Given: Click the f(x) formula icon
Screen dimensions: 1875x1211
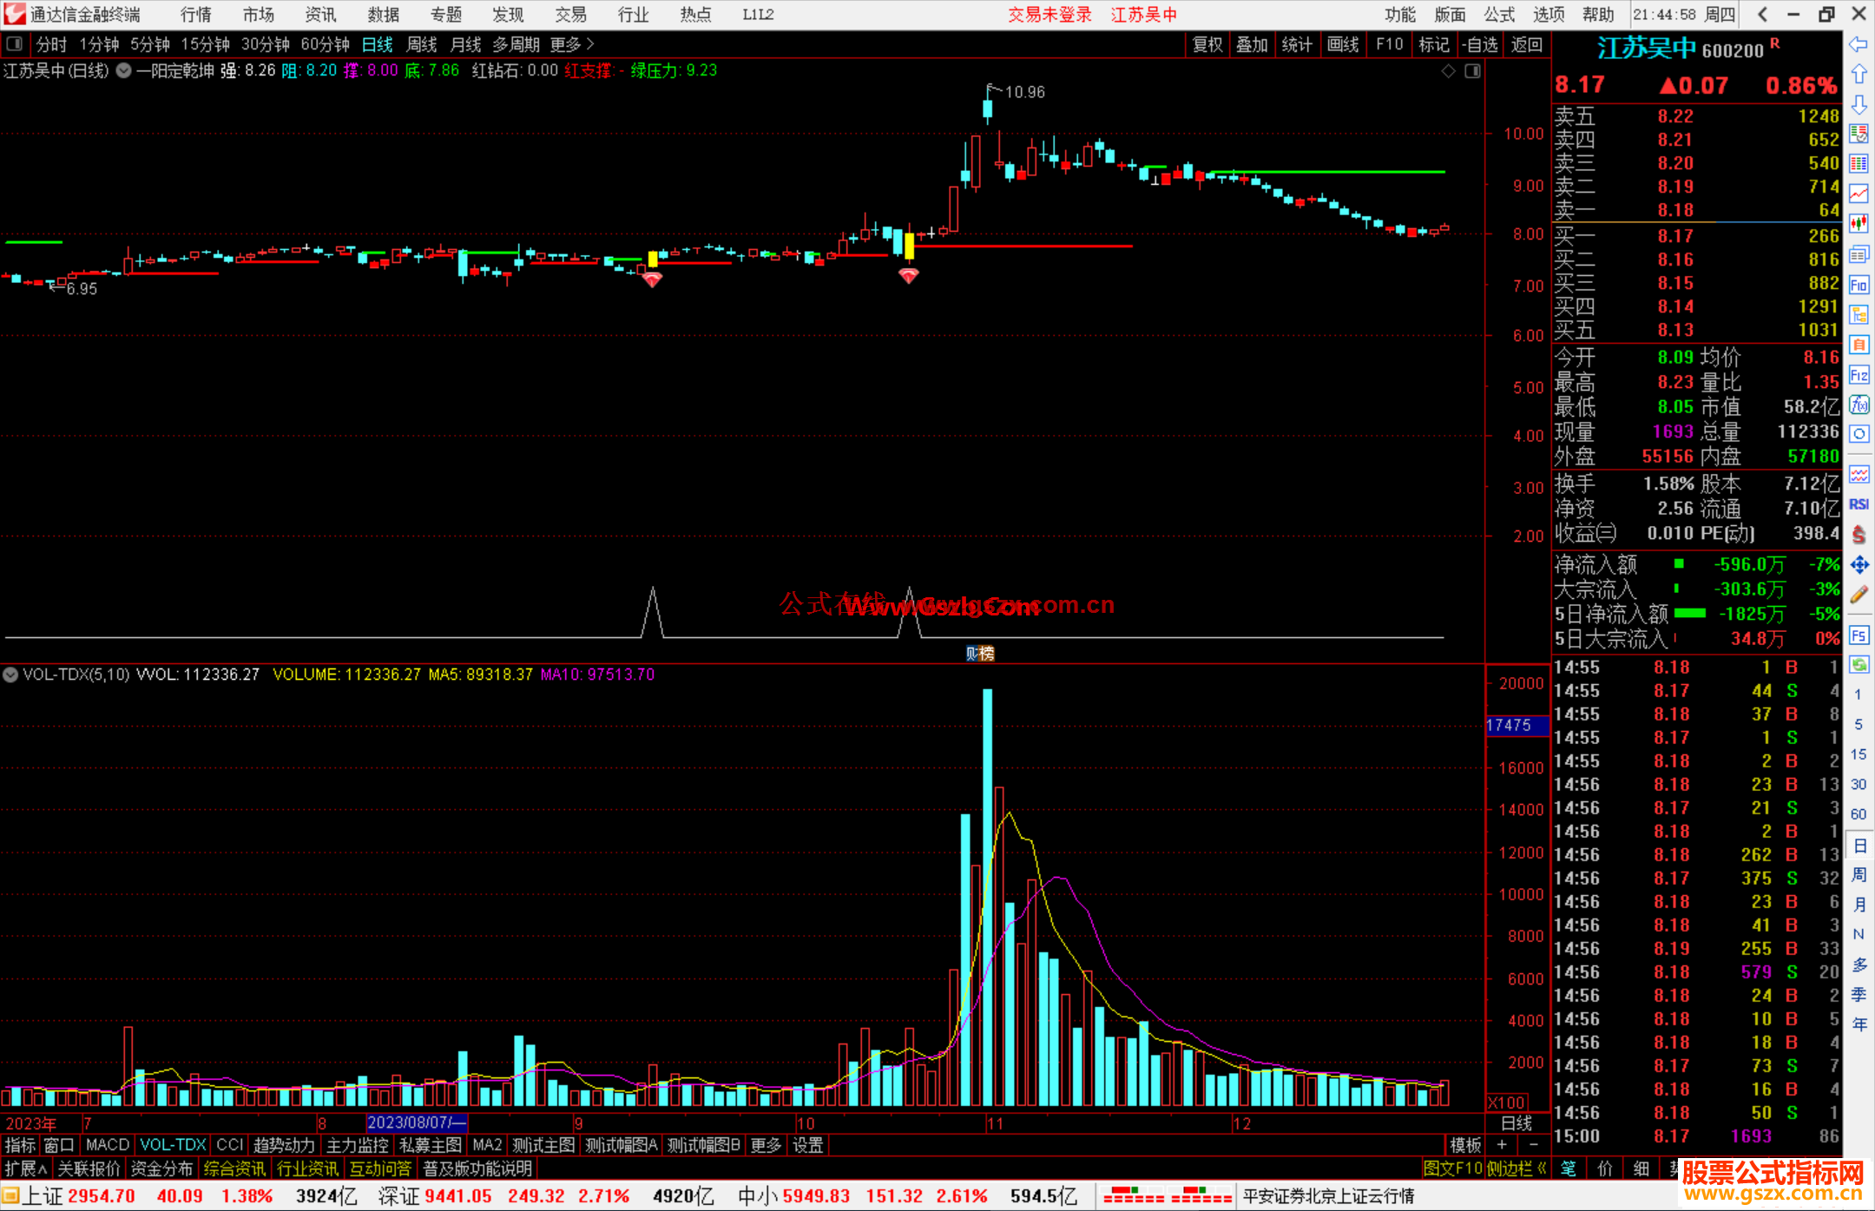Looking at the screenshot, I should tap(1859, 405).
